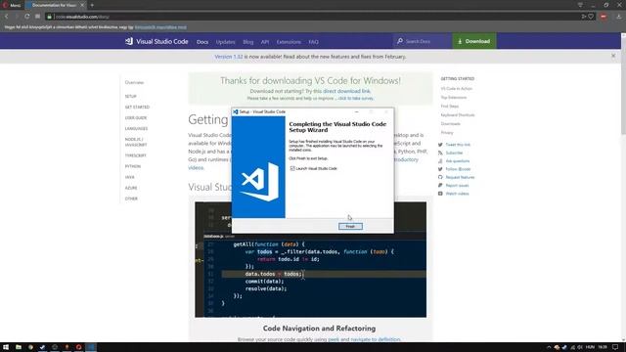
Task: Select the Documentation for Visual Studio tab
Action: click(55, 5)
